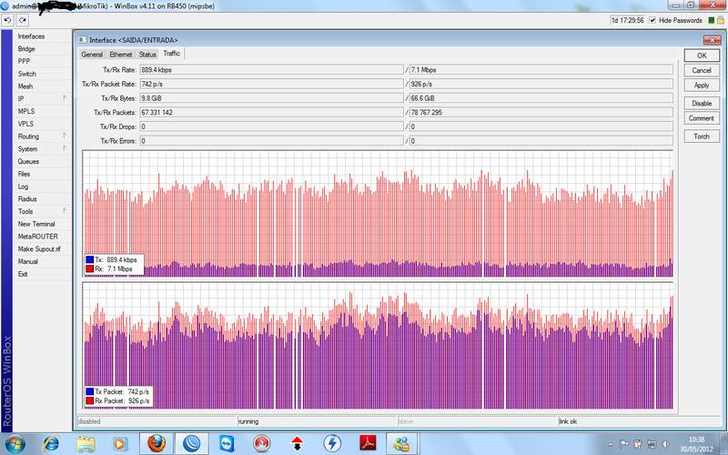
Task: Click the Undo arrow in WinBox toolbar
Action: pyautogui.click(x=7, y=20)
